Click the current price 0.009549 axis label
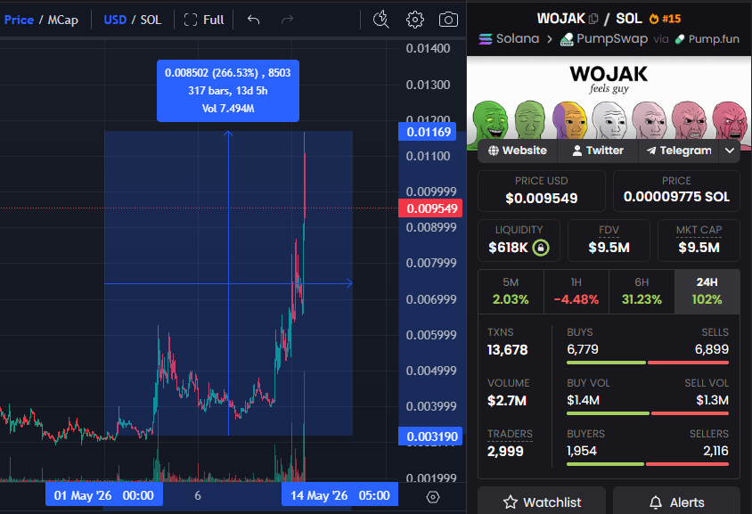 [x=430, y=208]
